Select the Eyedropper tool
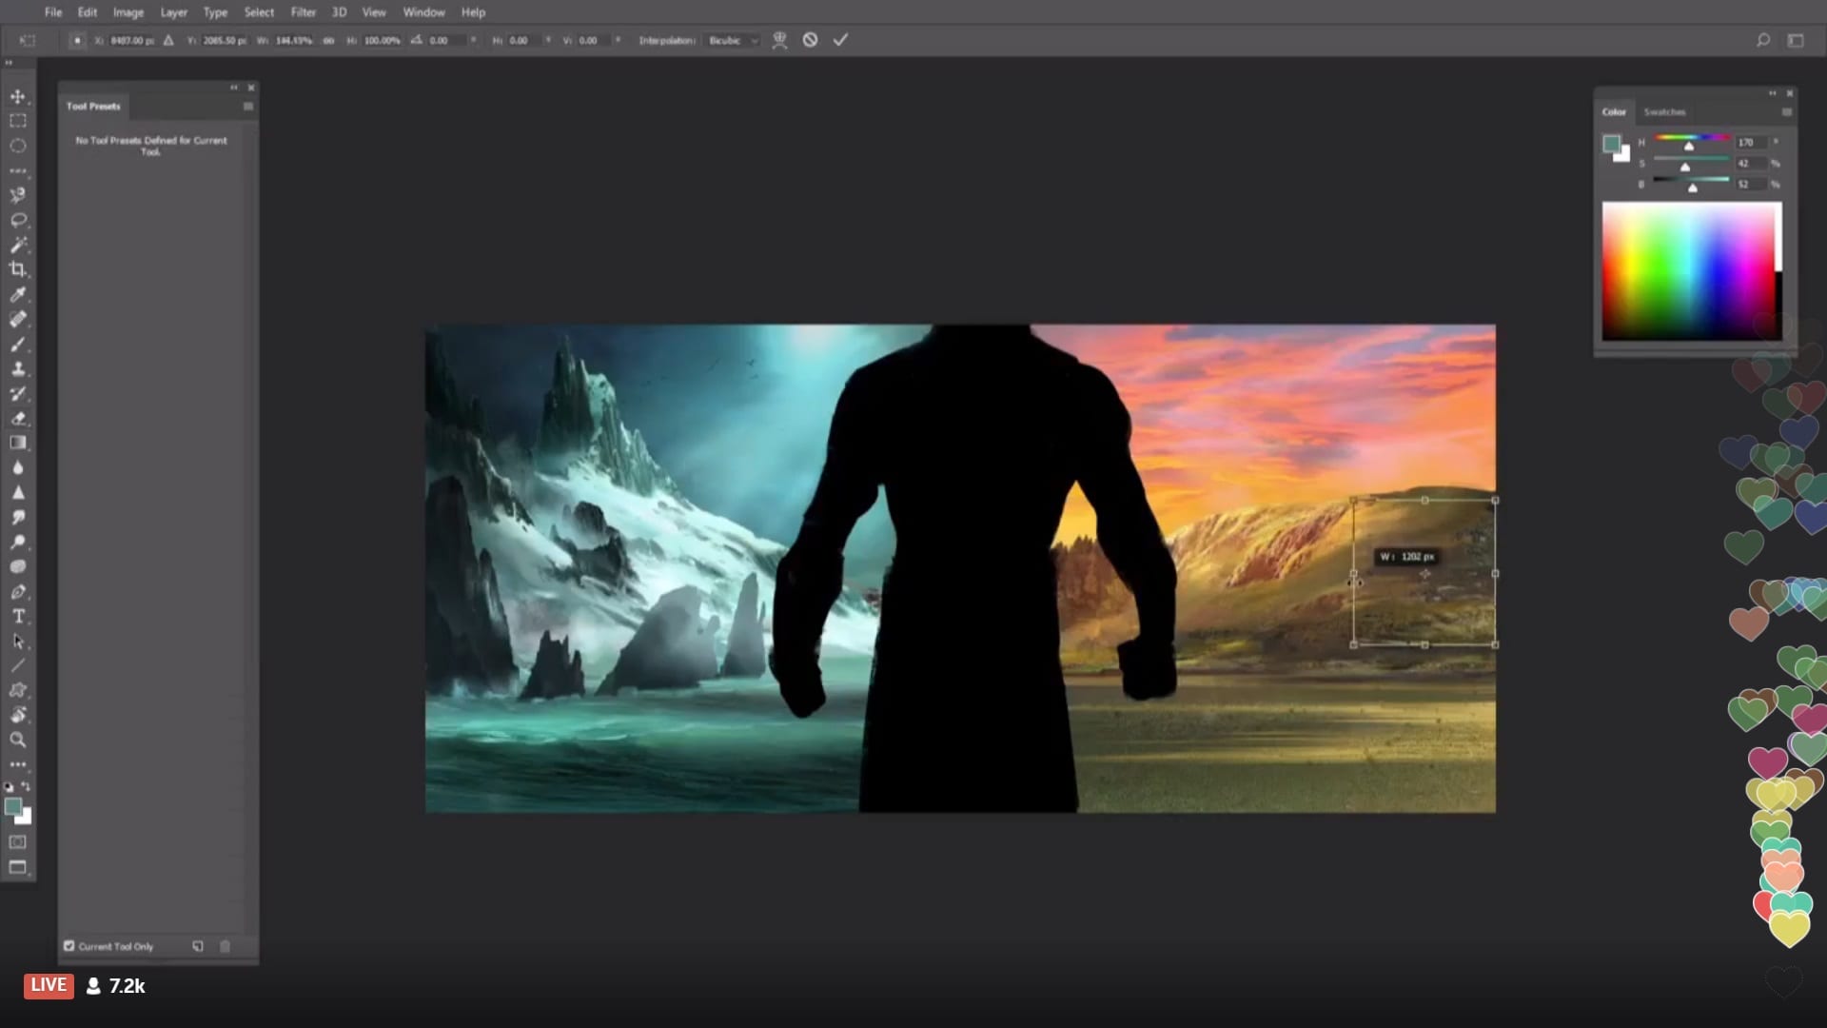The image size is (1827, 1028). (17, 294)
